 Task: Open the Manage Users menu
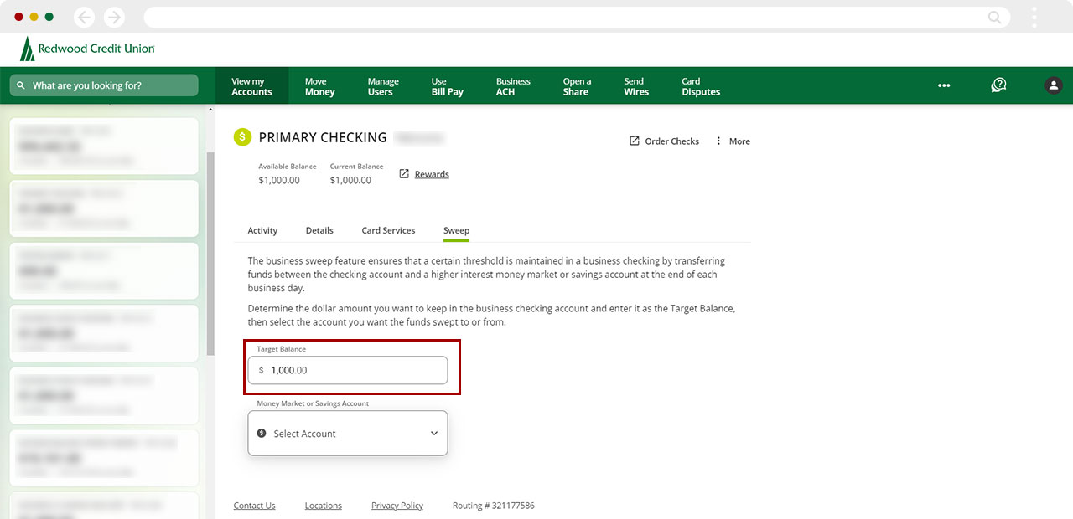[x=383, y=86]
